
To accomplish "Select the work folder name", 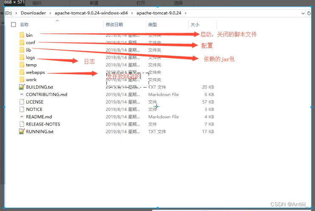I will 31,80.
